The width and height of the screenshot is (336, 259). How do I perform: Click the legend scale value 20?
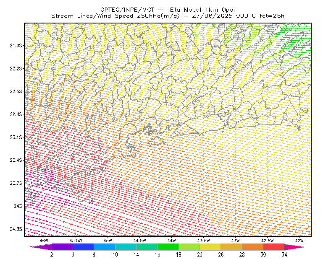[200, 255]
